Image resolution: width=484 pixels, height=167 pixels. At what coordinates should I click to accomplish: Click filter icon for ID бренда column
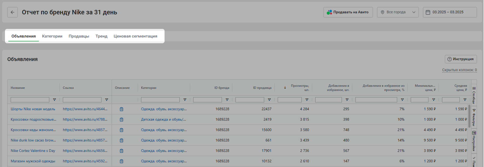(x=227, y=100)
